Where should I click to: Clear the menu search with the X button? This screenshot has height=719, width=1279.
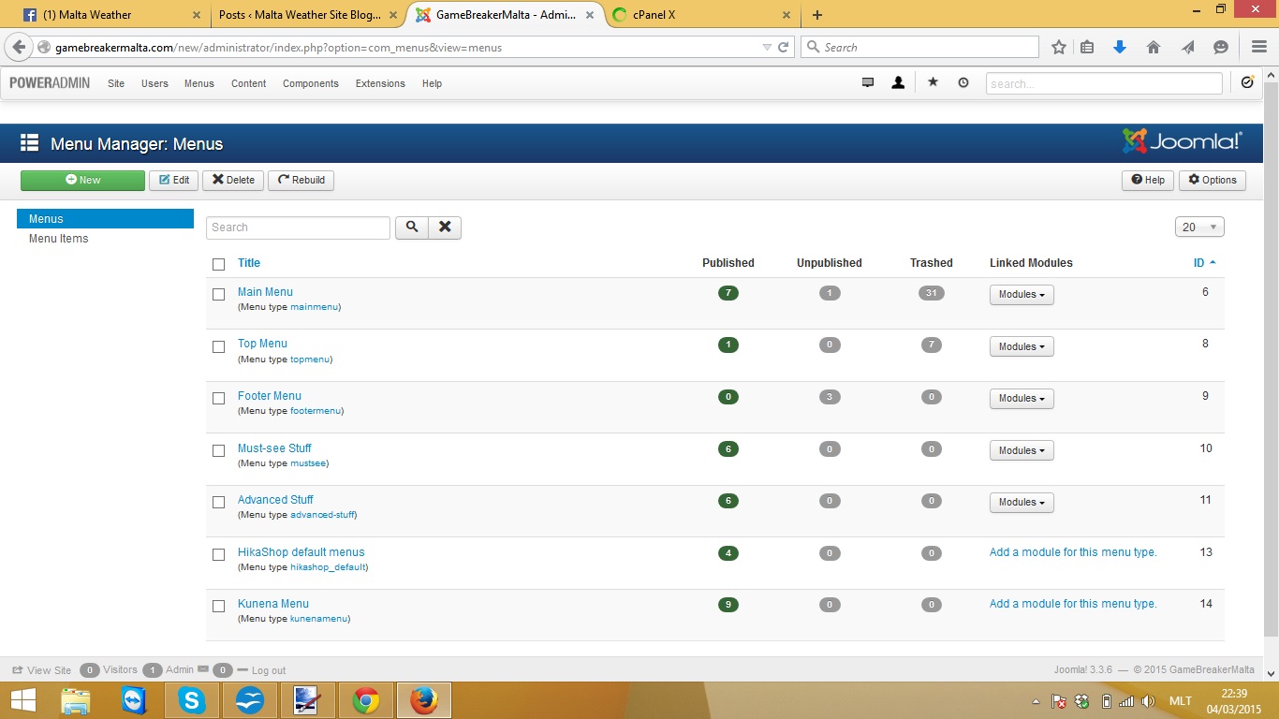point(445,227)
